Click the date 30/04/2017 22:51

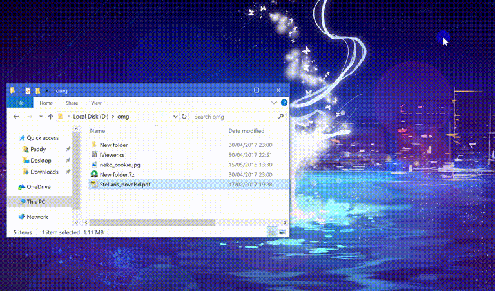coord(250,155)
